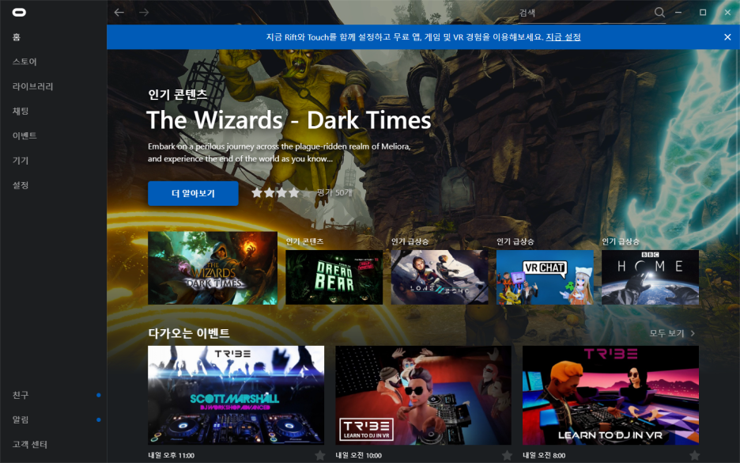Image resolution: width=740 pixels, height=463 pixels.
Task: Open the 지금 설정 link in banner
Action: 563,37
